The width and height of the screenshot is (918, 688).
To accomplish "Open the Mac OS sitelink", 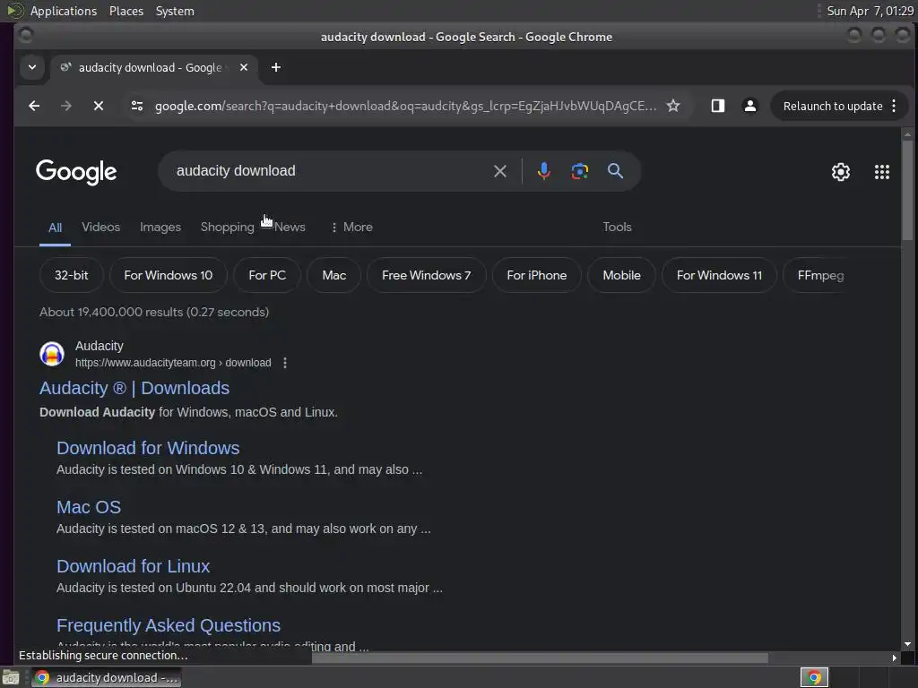I will click(89, 507).
